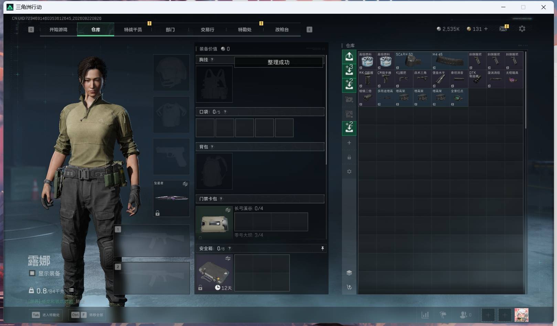Select the K1握把 item

pos(404,79)
